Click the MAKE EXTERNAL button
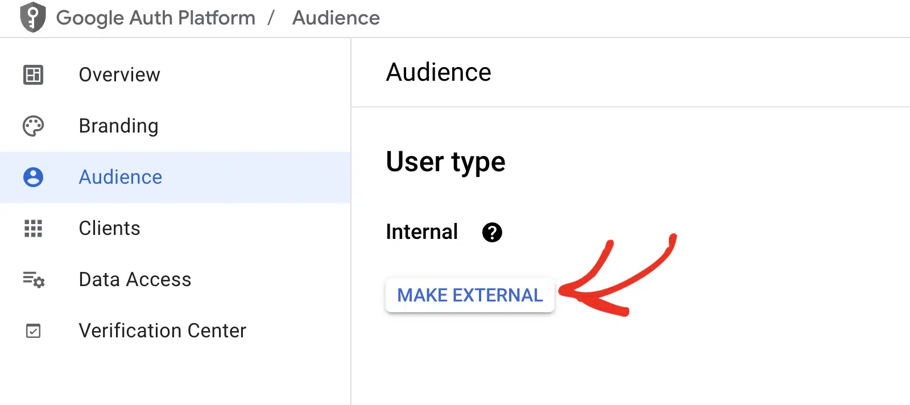910x405 pixels. click(x=470, y=295)
